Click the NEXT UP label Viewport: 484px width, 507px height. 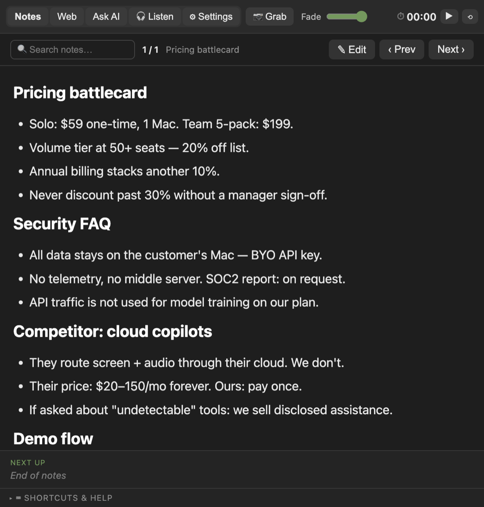pyautogui.click(x=28, y=463)
